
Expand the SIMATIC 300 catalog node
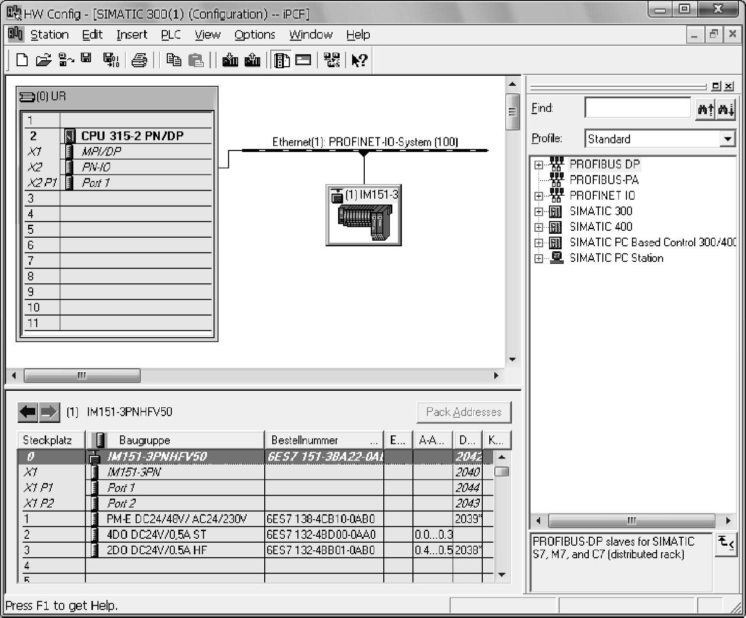pyautogui.click(x=539, y=211)
